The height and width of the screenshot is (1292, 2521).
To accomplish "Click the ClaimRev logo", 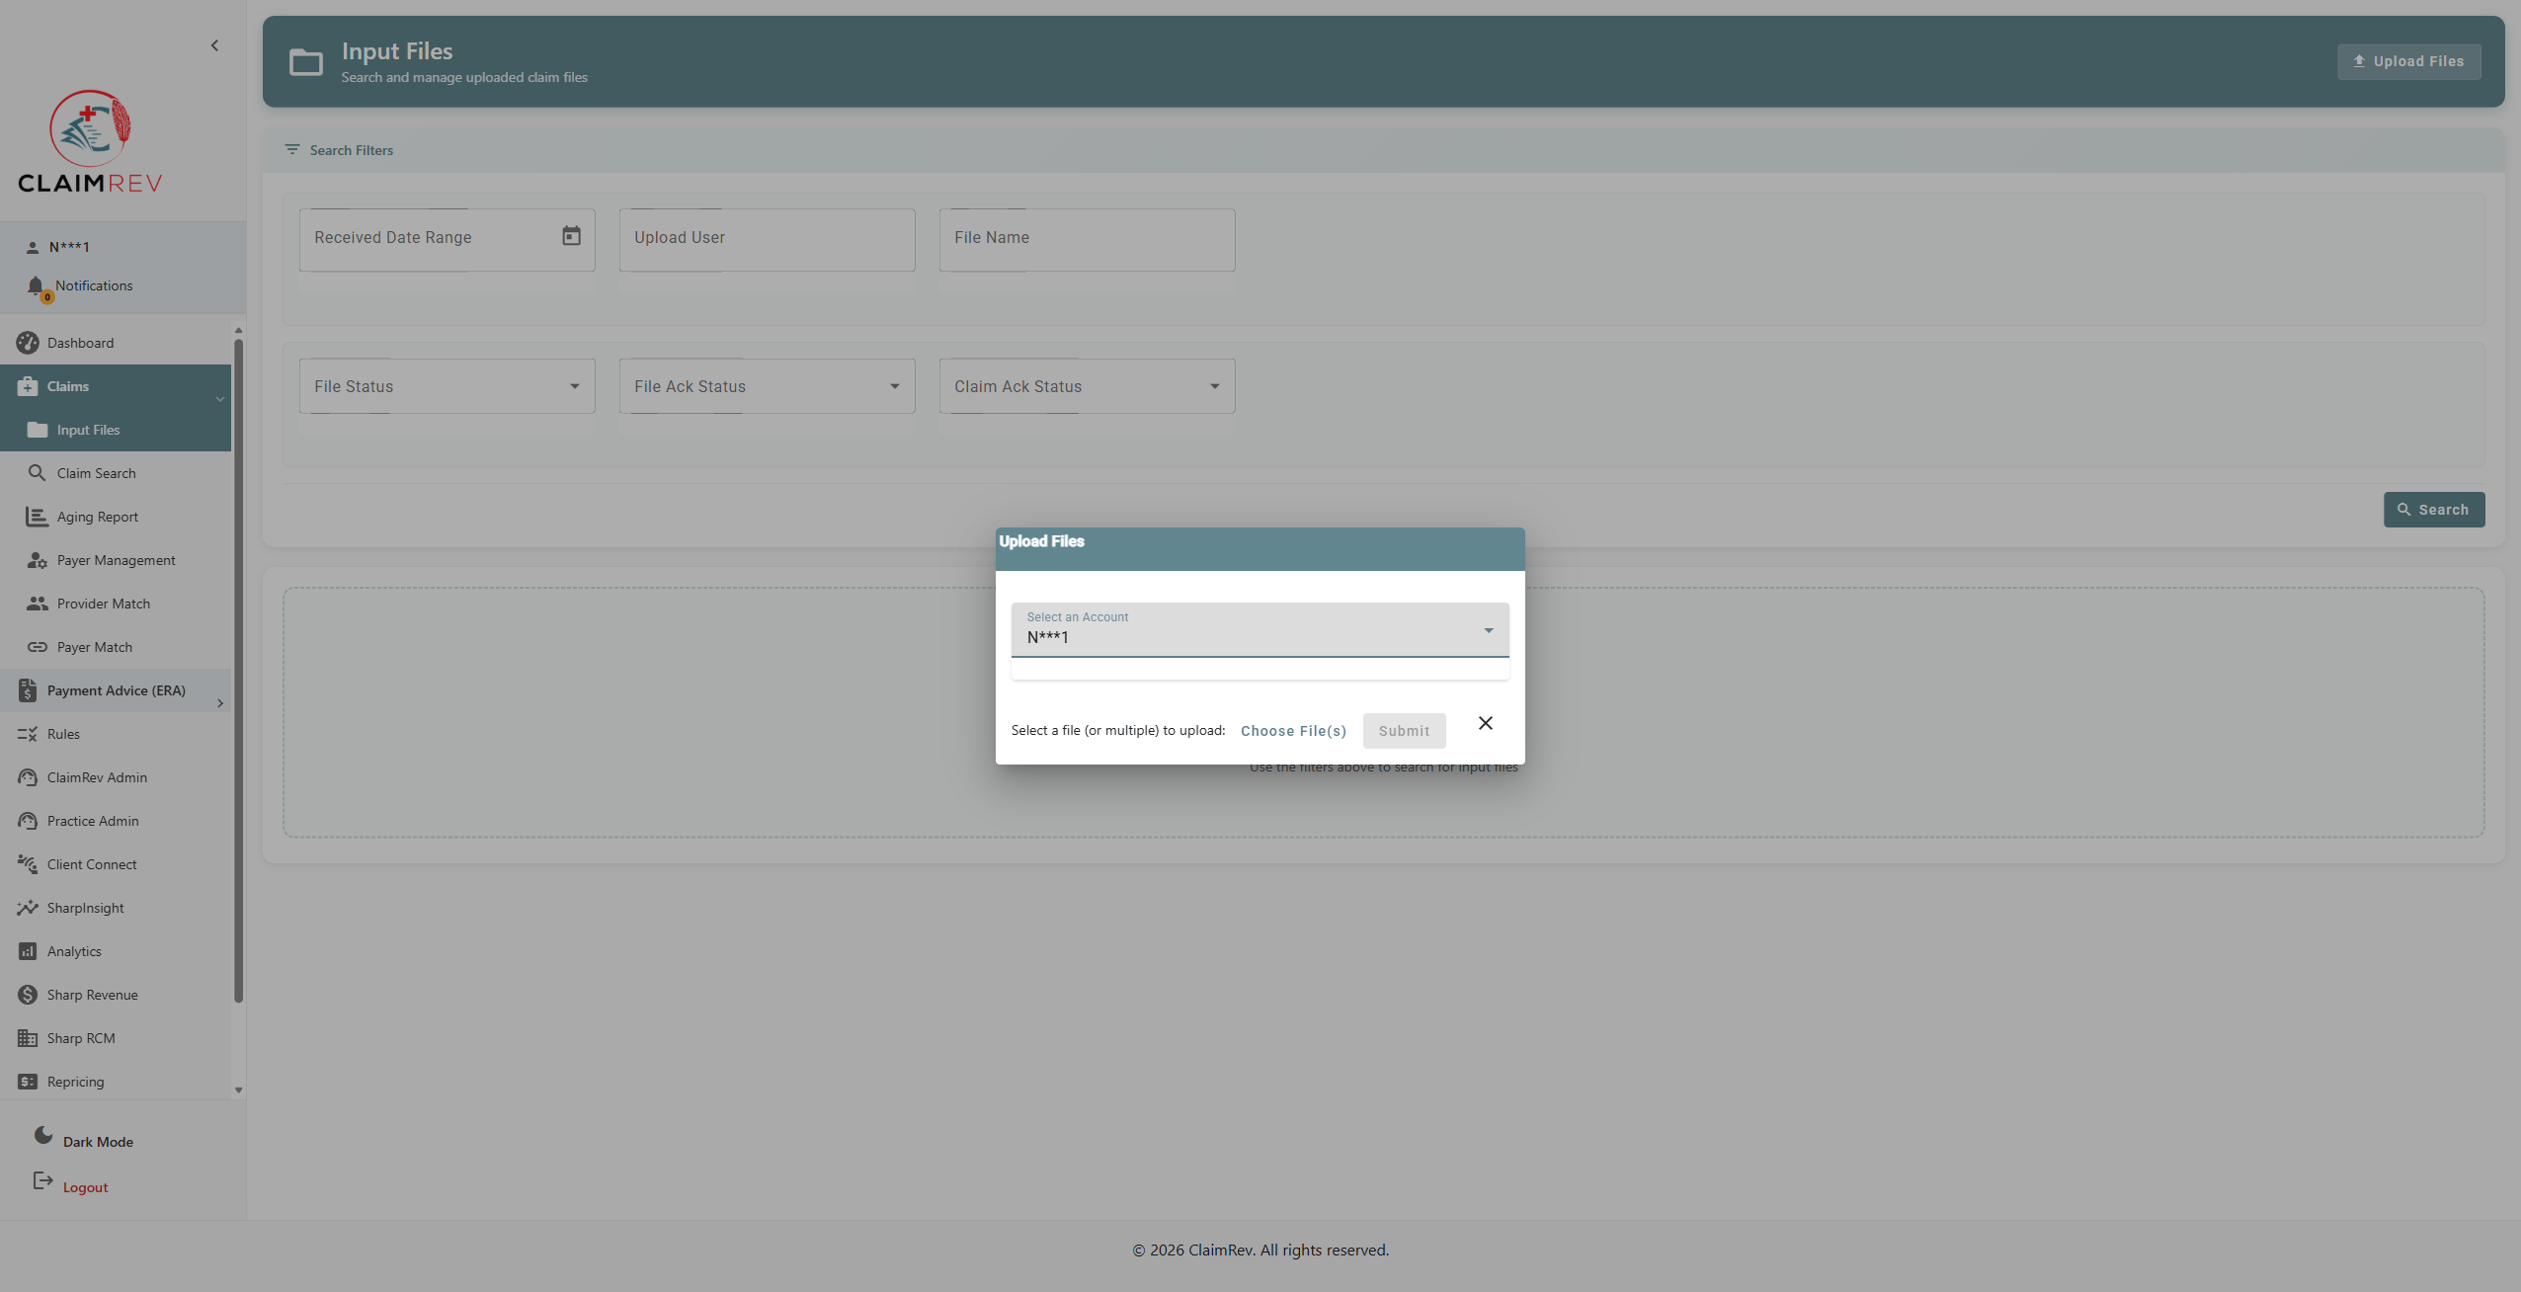I will click(90, 142).
